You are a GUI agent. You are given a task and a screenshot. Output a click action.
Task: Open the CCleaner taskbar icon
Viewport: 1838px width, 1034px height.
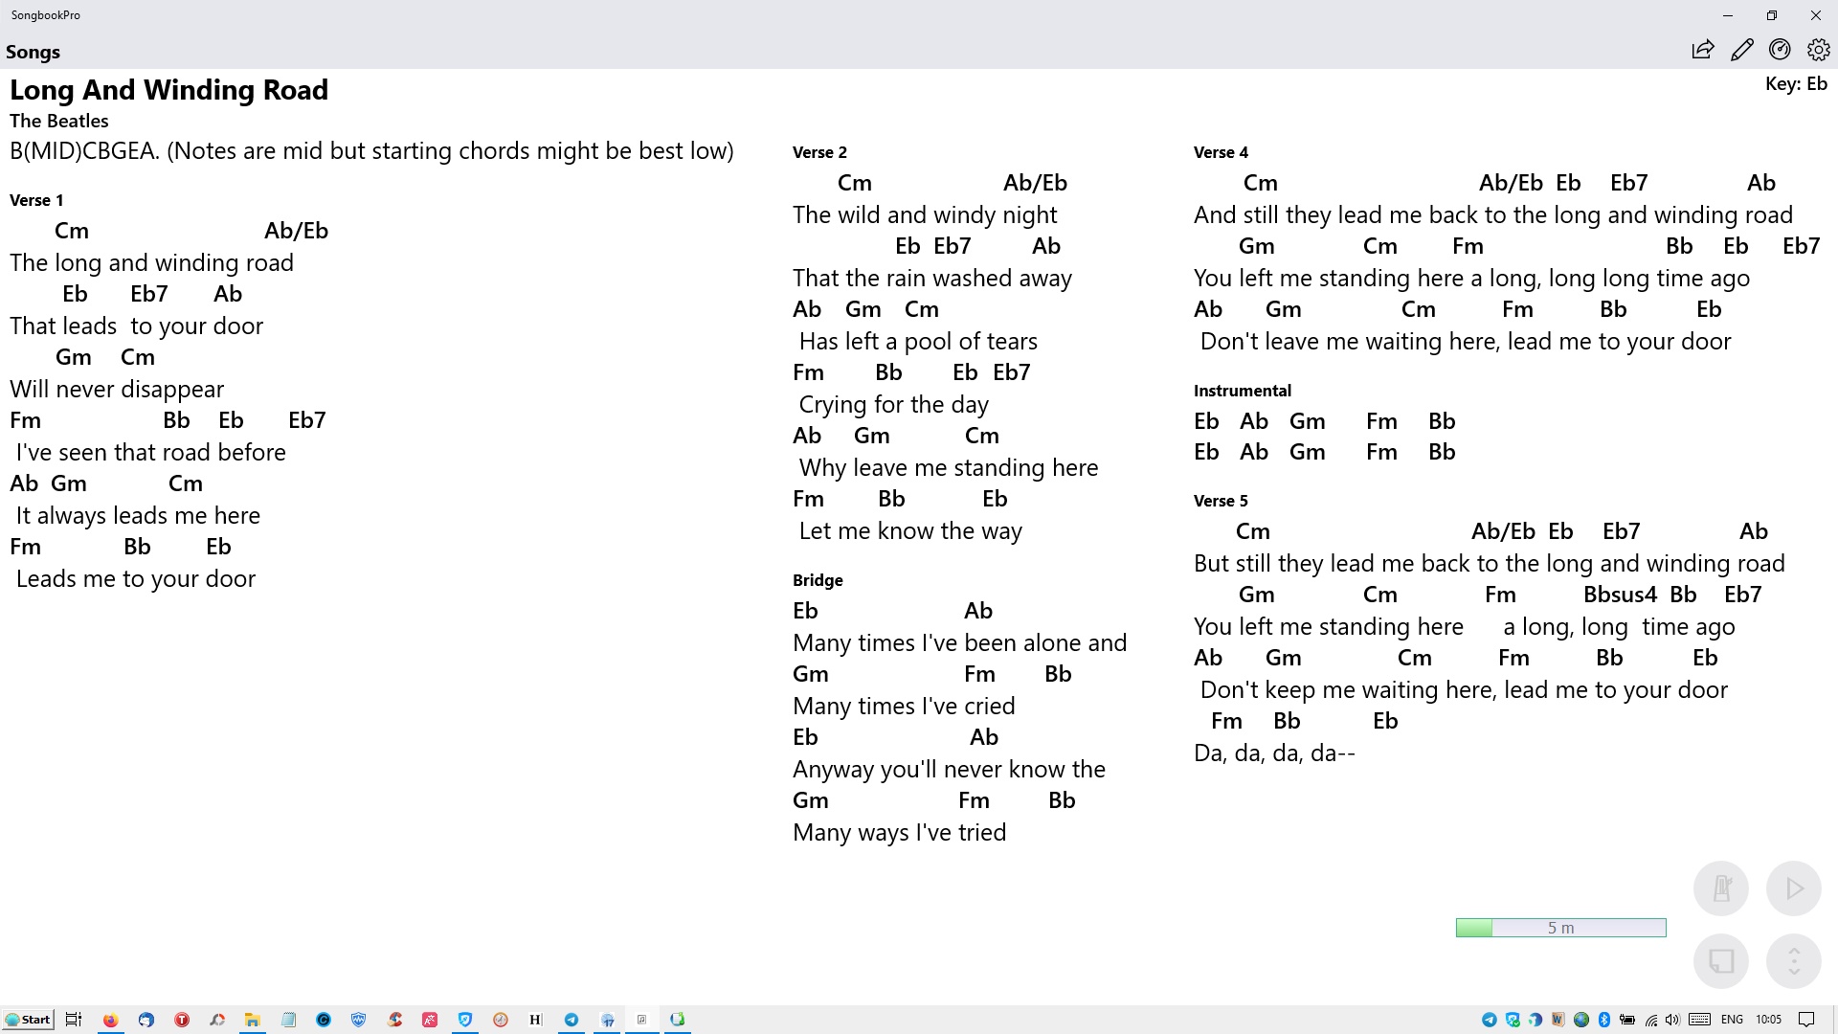click(x=394, y=1020)
